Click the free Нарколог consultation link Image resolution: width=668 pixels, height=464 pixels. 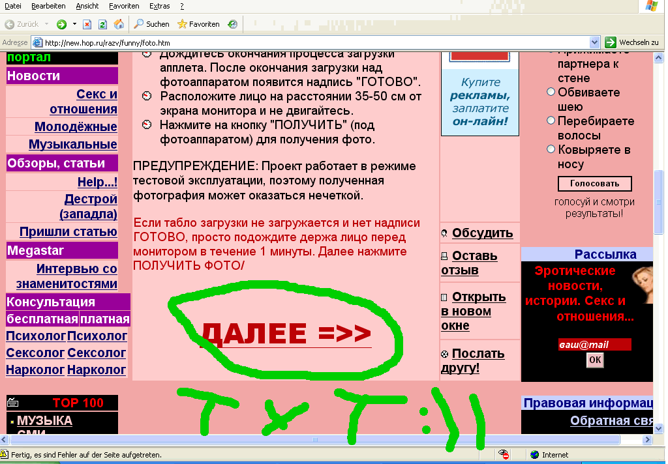pos(35,370)
